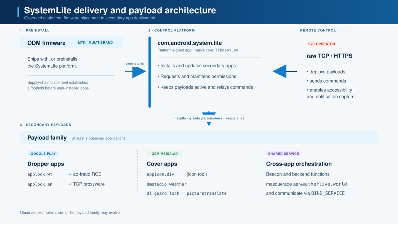Select the "Cross-app orchestration" heading
Screen dimensions: 398x225
pyautogui.click(x=299, y=164)
